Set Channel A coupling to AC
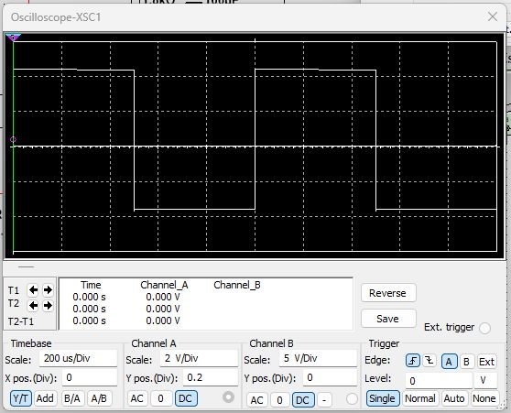Viewport: 511px width, 413px height. [137, 398]
